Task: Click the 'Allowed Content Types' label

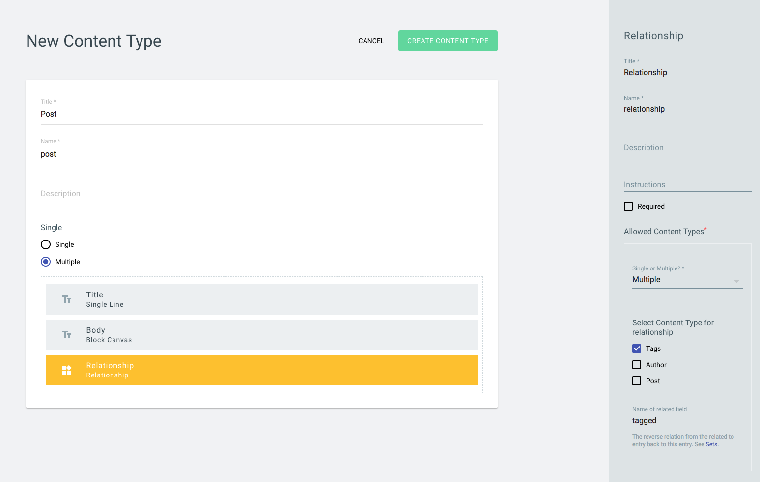Action: [x=665, y=232]
